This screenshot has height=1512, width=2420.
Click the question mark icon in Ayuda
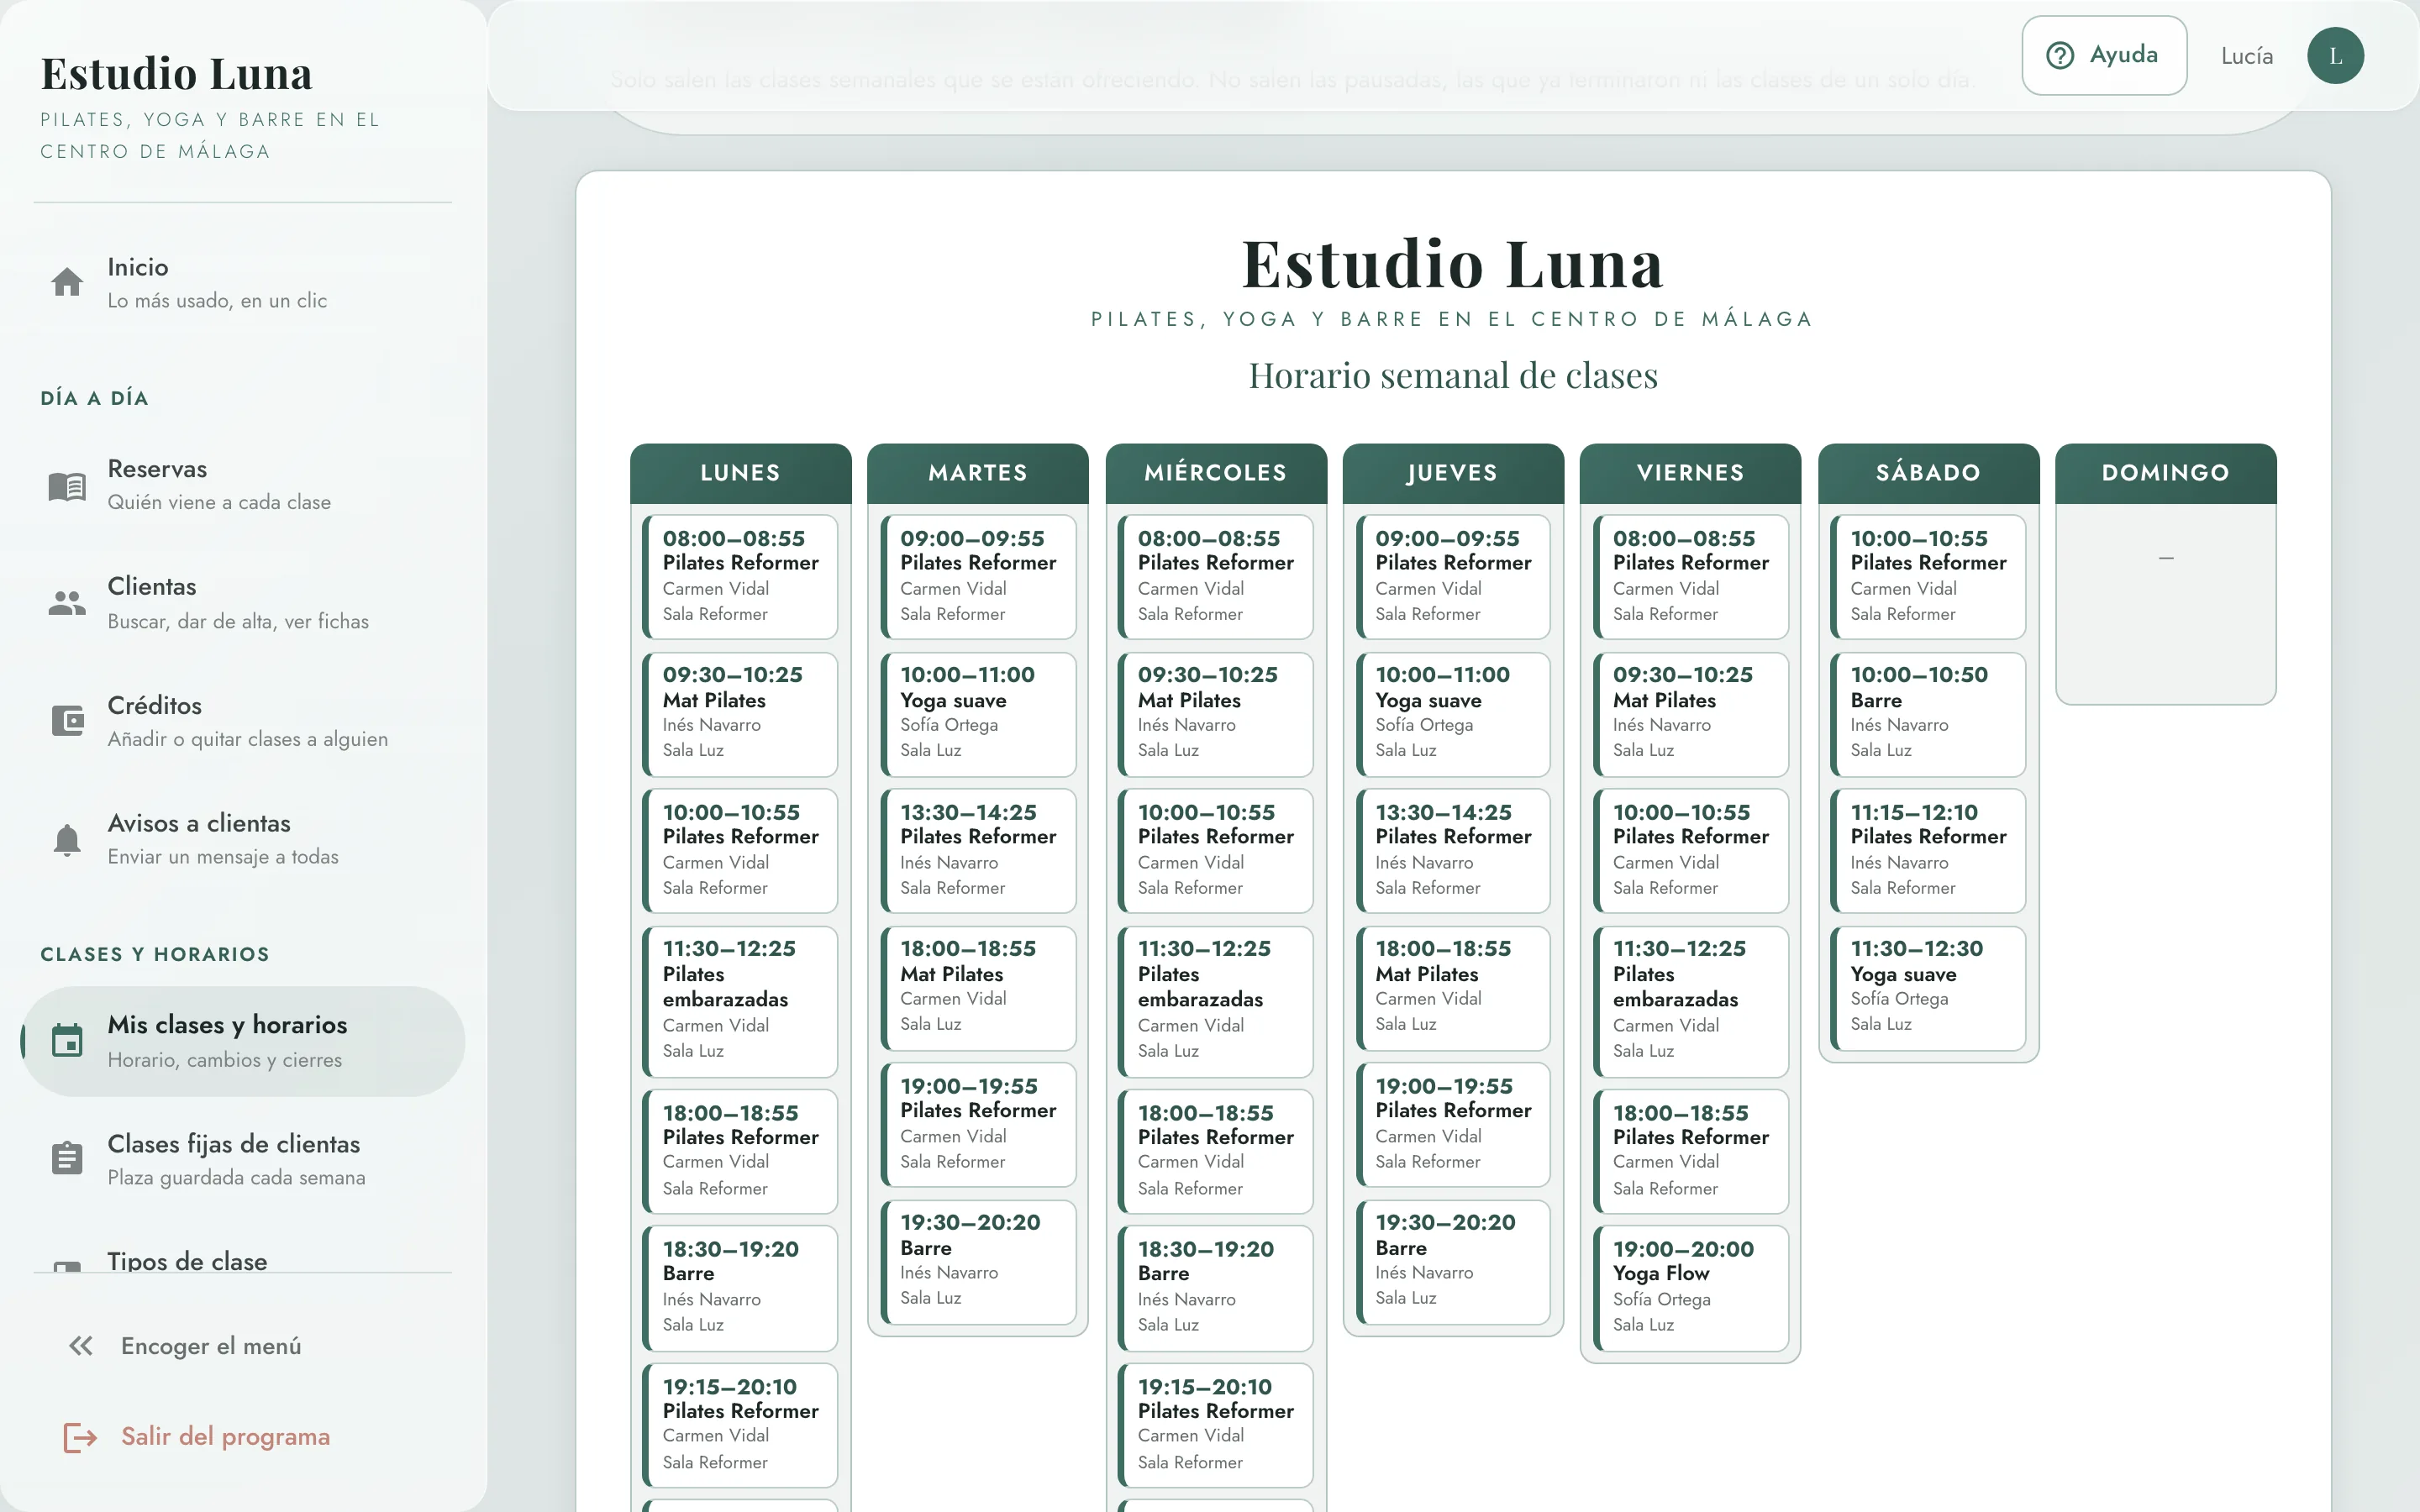coord(2060,55)
